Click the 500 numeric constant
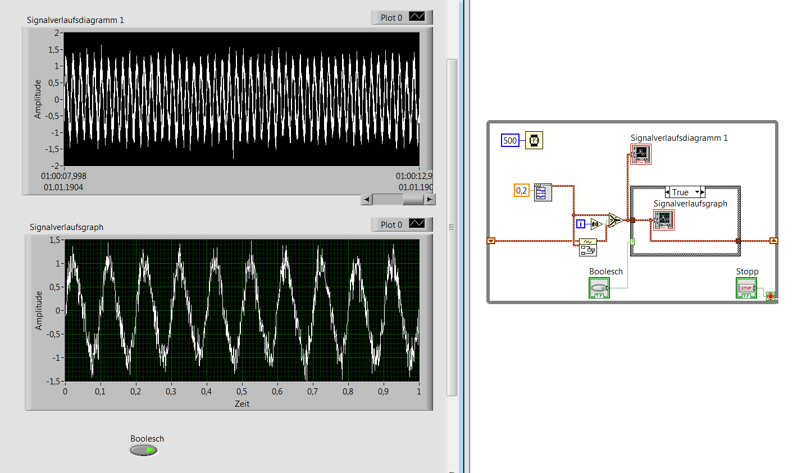Image resolution: width=811 pixels, height=473 pixels. [x=510, y=140]
